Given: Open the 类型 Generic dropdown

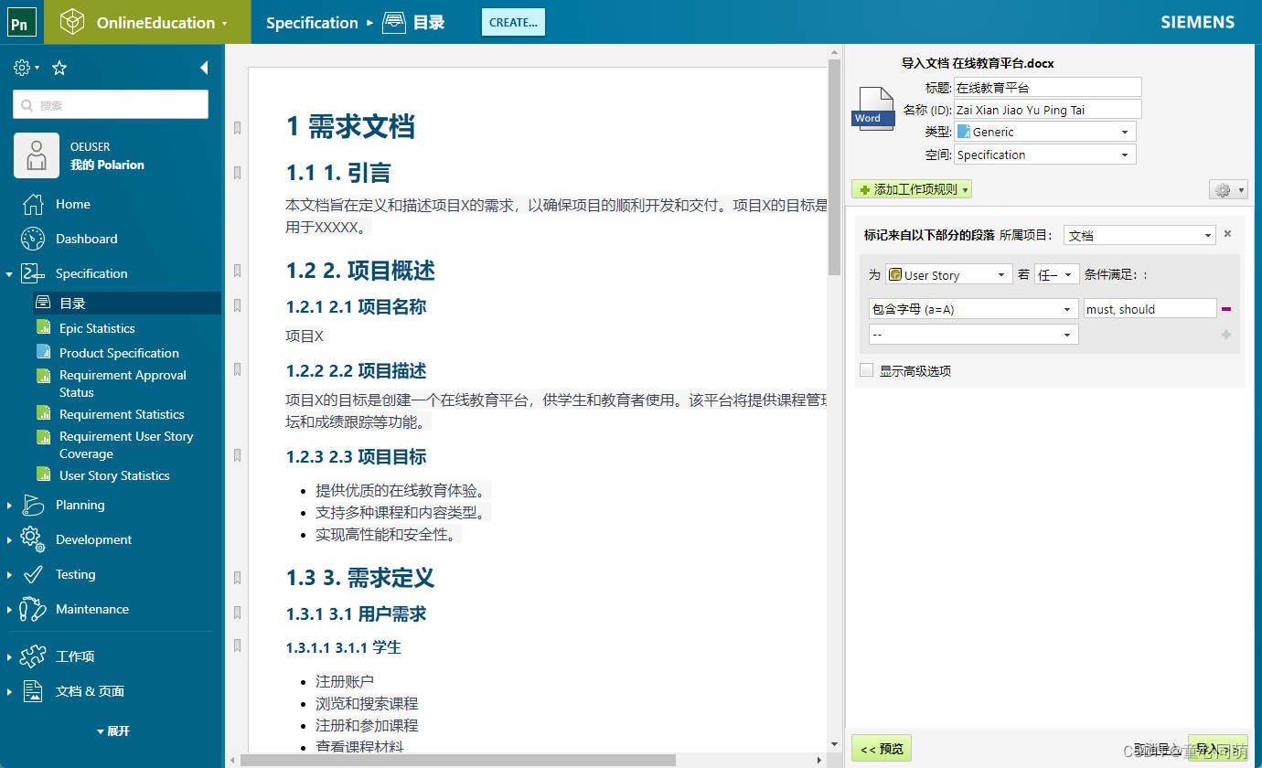Looking at the screenshot, I should point(1044,131).
